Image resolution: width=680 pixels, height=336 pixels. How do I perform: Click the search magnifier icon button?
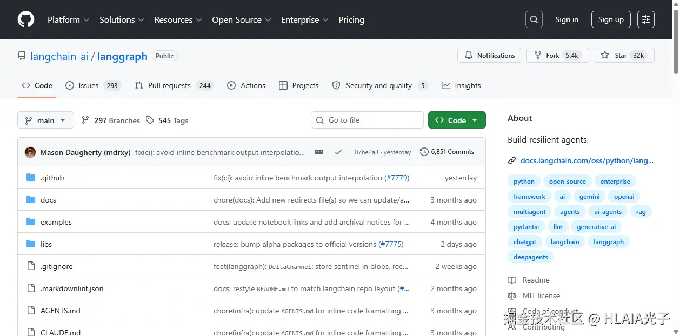point(534,19)
